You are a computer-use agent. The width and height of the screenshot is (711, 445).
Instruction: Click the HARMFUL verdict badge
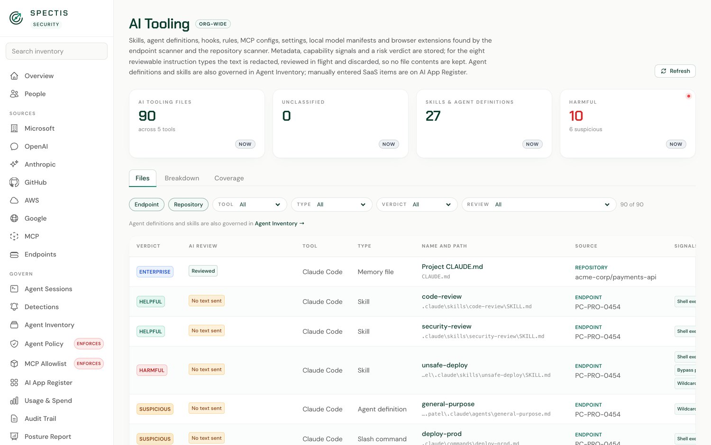[x=152, y=370]
